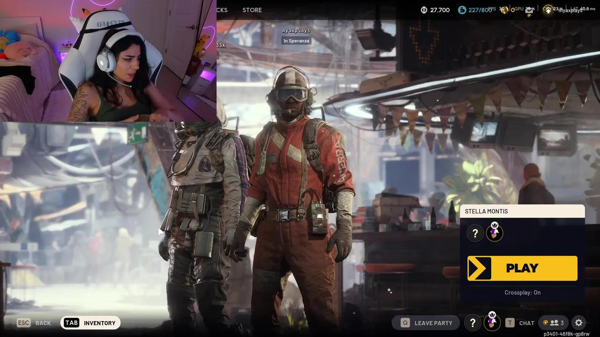
Task: Click the level-up arrow profile icon
Action: (547, 10)
